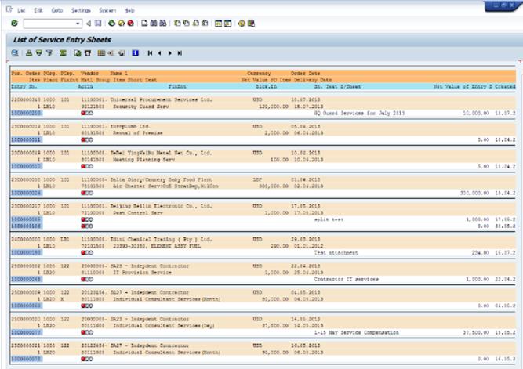This screenshot has height=369, width=523.
Task: Open the Settings menu
Action: (x=81, y=11)
